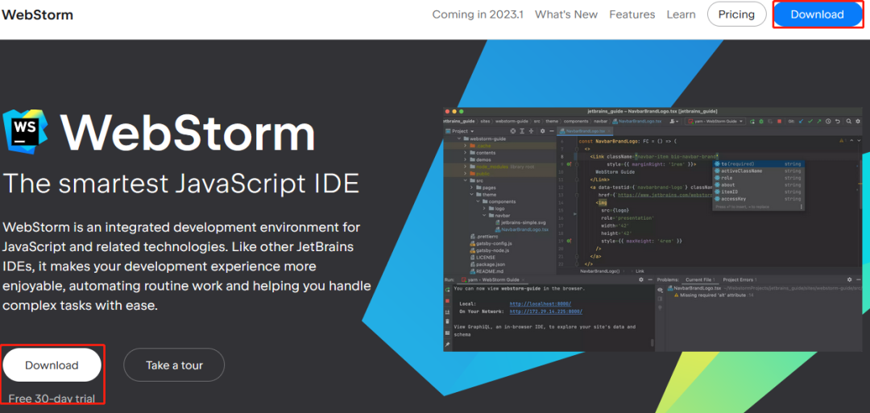Click the Link item in editor breadcrumbs
The height and width of the screenshot is (413, 870).
coord(640,271)
